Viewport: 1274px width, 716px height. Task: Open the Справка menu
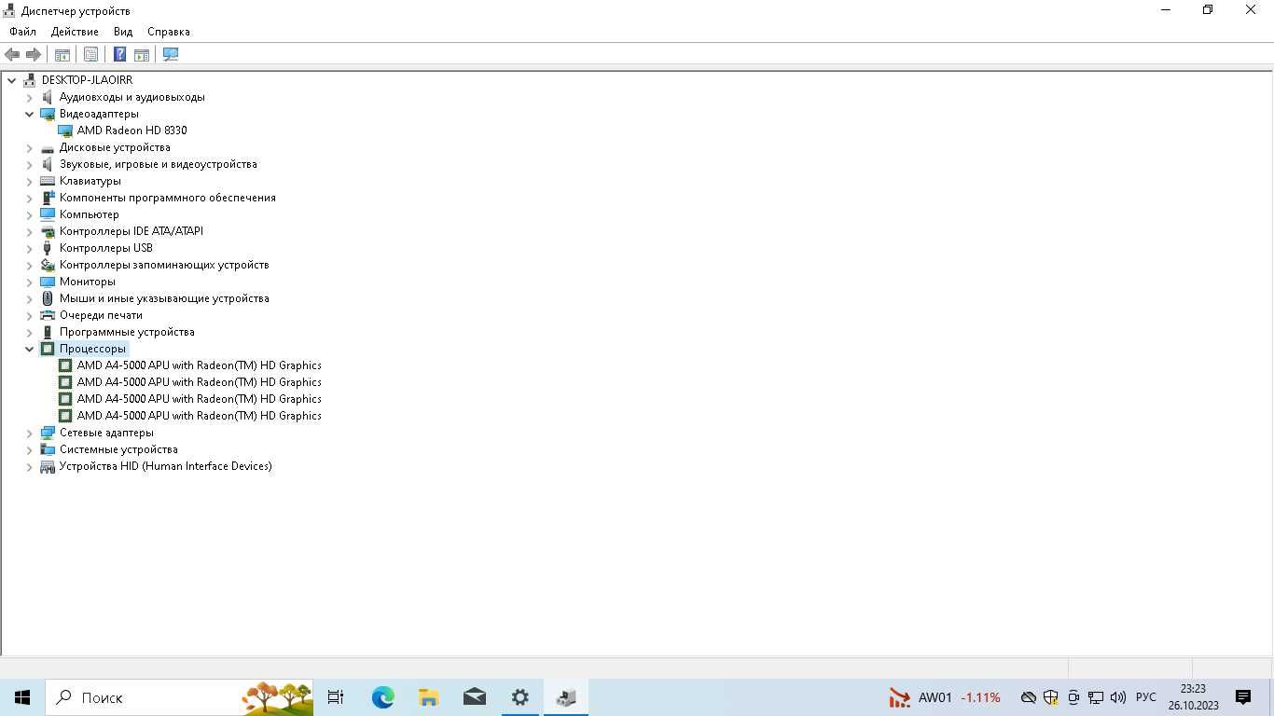(169, 32)
